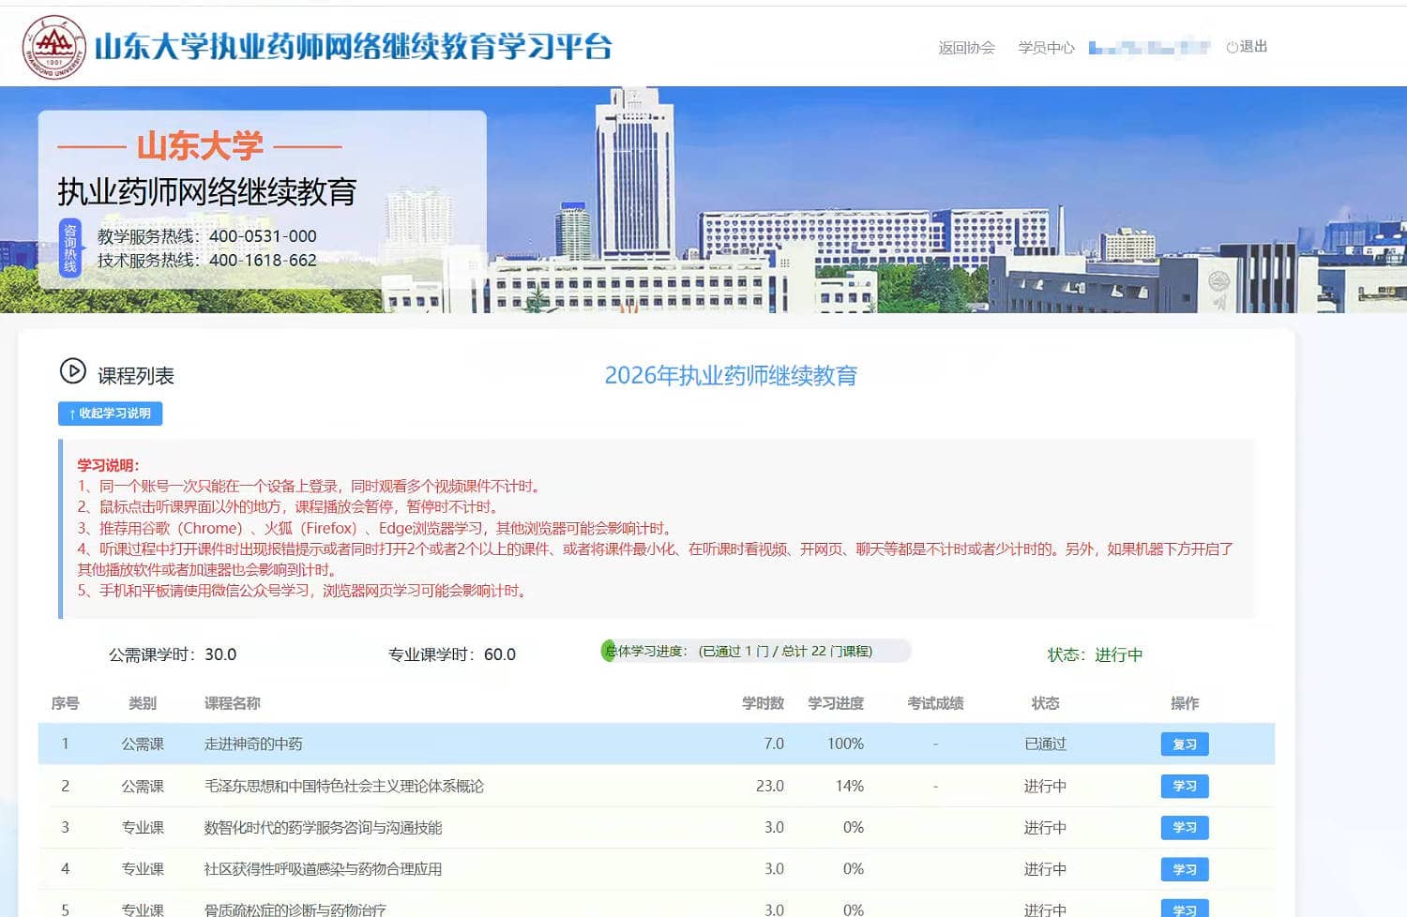Click the blurred username next to 学员中心
Viewport: 1407px width, 917px height.
click(1149, 47)
